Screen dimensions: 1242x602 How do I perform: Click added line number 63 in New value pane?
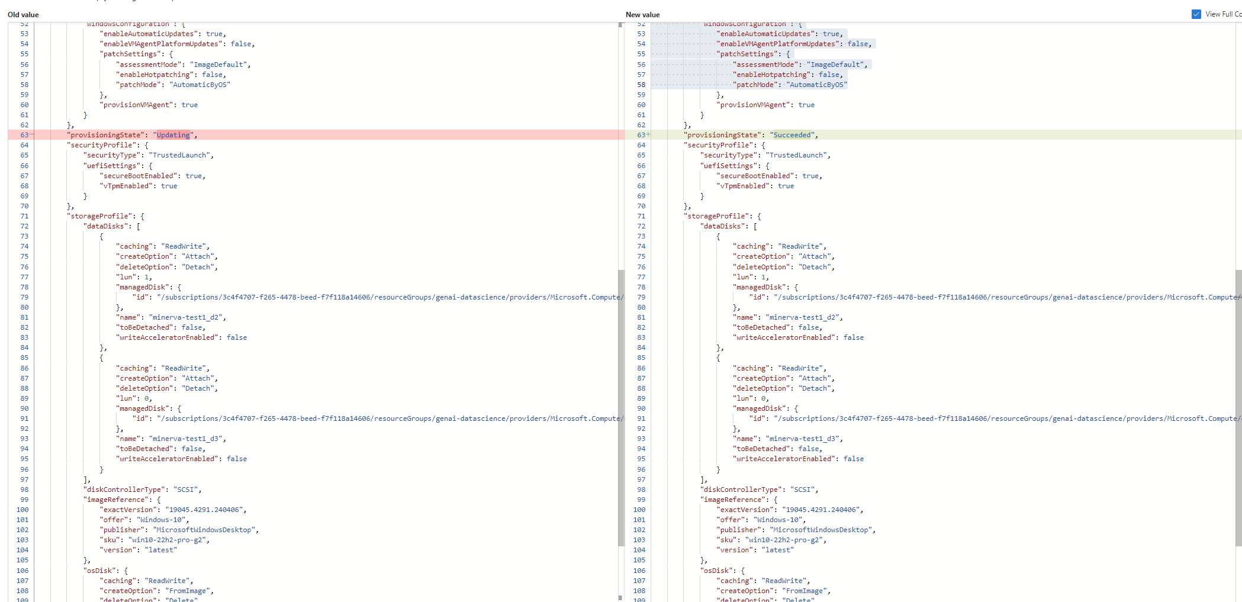641,135
